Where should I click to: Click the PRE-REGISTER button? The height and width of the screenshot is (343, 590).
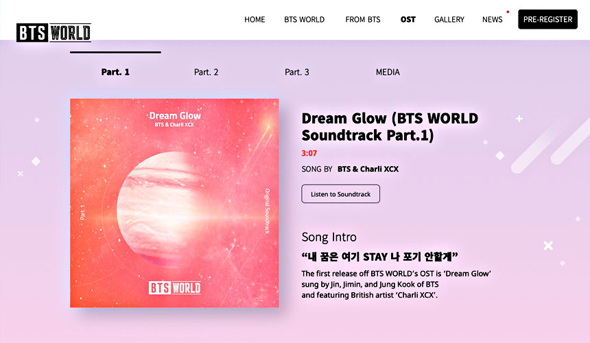(547, 19)
